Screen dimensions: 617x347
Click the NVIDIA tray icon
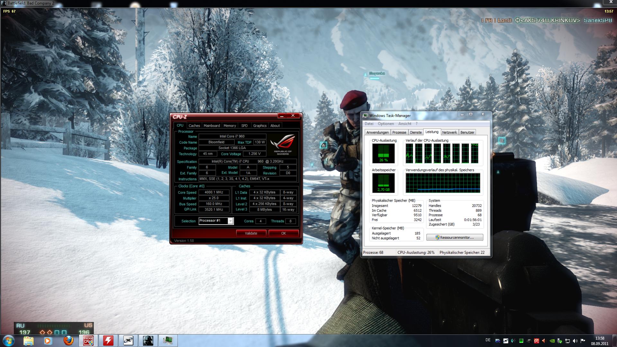point(552,341)
